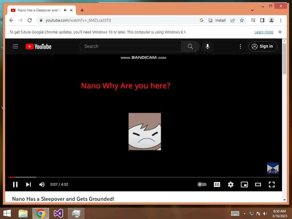Image resolution: width=292 pixels, height=219 pixels.
Task: Open the Action Center flag icon
Action: [x=258, y=213]
